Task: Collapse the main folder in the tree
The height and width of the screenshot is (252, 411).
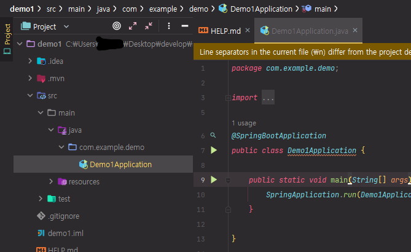Action: (x=41, y=112)
